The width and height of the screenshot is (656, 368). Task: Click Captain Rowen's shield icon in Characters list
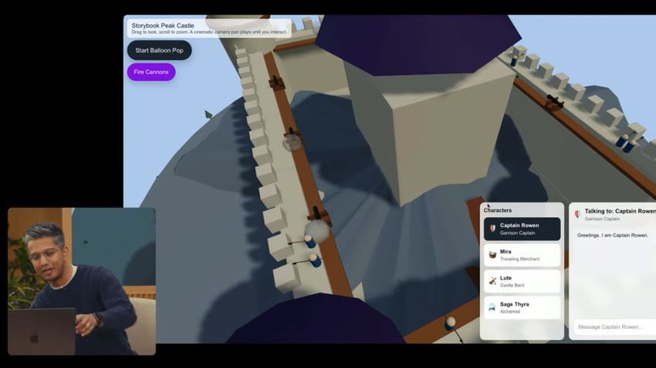492,229
